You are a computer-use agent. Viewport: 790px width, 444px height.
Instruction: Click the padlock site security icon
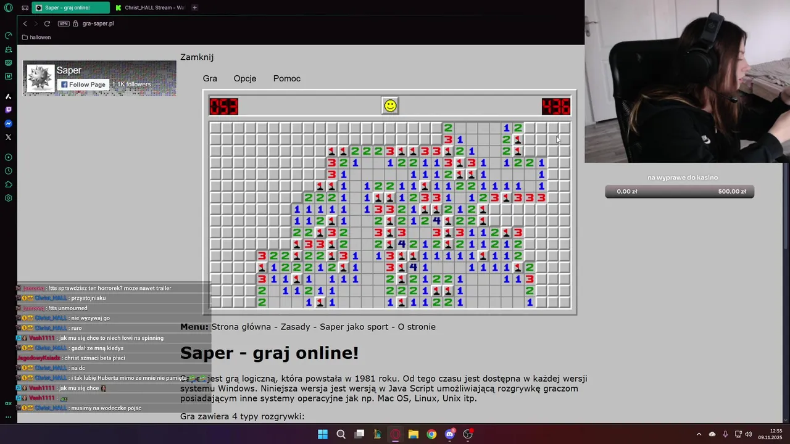click(x=75, y=23)
